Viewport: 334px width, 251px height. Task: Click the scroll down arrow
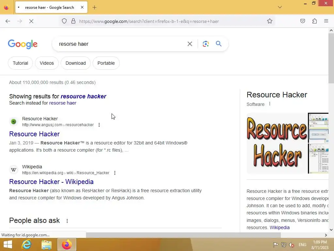coord(331,230)
